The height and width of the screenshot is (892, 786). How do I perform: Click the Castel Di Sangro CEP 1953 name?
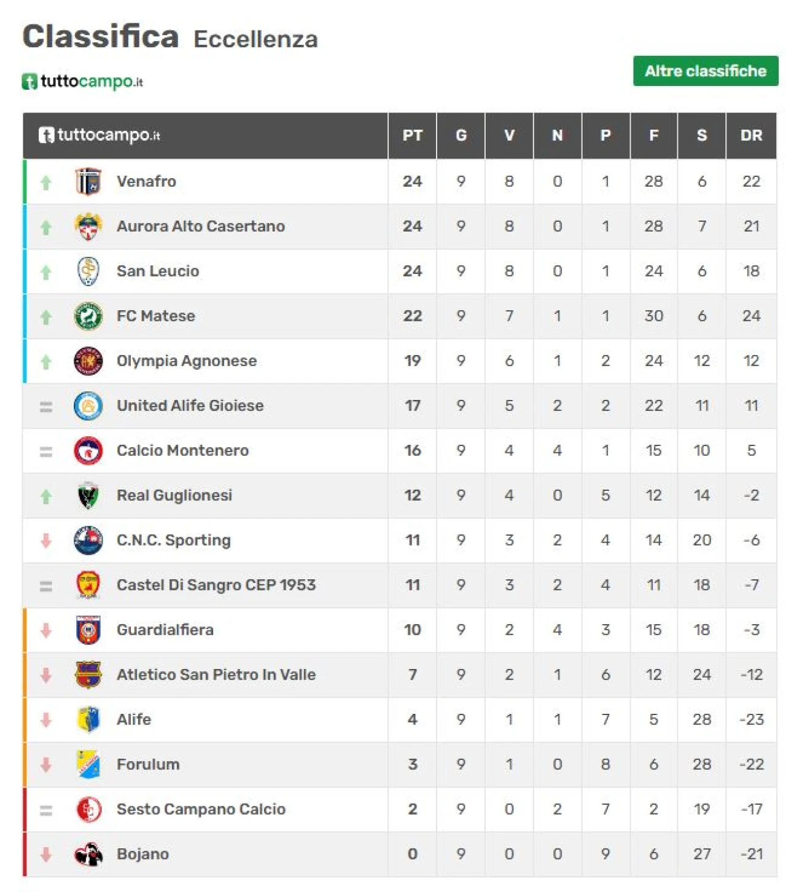click(216, 585)
